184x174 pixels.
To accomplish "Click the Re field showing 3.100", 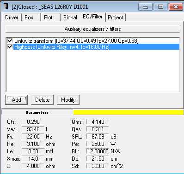I will [x=33, y=144].
